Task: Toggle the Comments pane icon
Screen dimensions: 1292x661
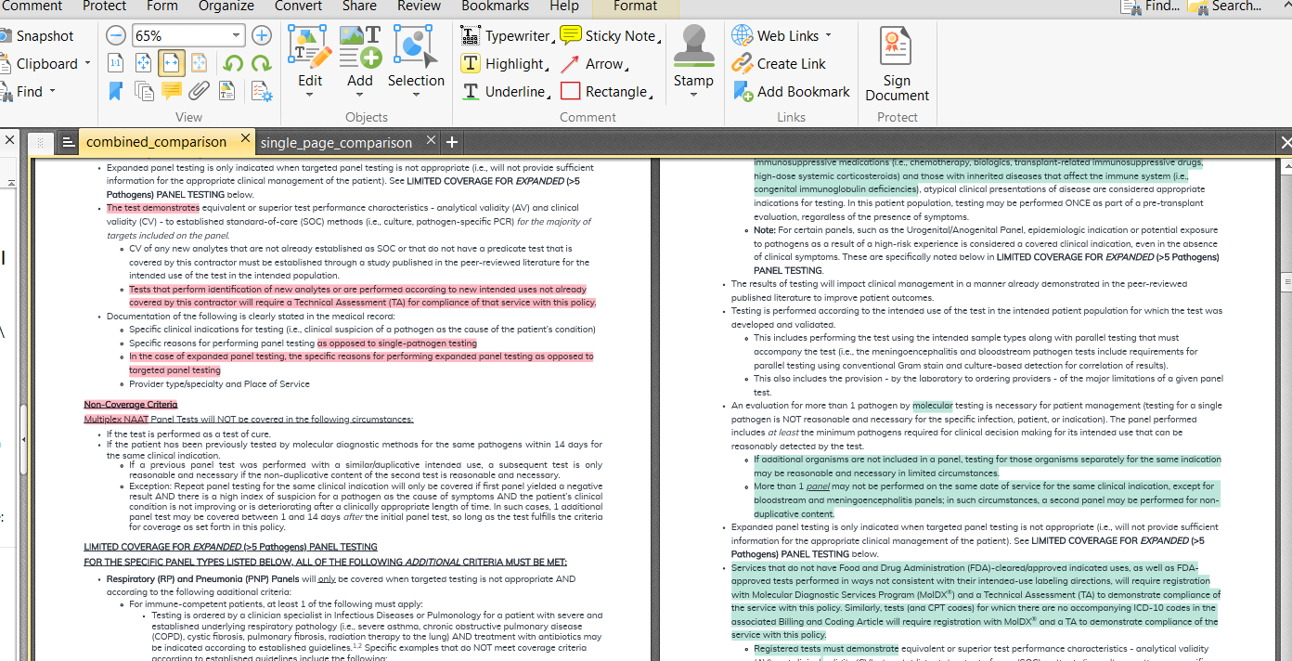Action: click(172, 91)
